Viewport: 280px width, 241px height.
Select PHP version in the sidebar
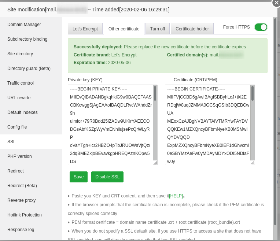[x=19, y=156]
